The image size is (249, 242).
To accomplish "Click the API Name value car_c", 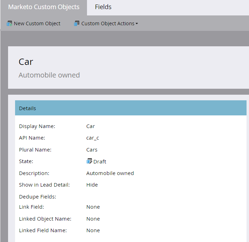I will (x=93, y=138).
